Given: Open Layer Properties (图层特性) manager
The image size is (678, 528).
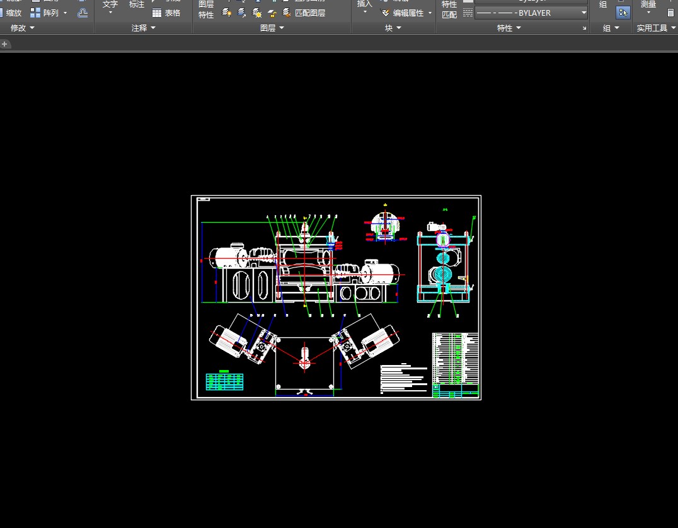Looking at the screenshot, I should tap(206, 9).
